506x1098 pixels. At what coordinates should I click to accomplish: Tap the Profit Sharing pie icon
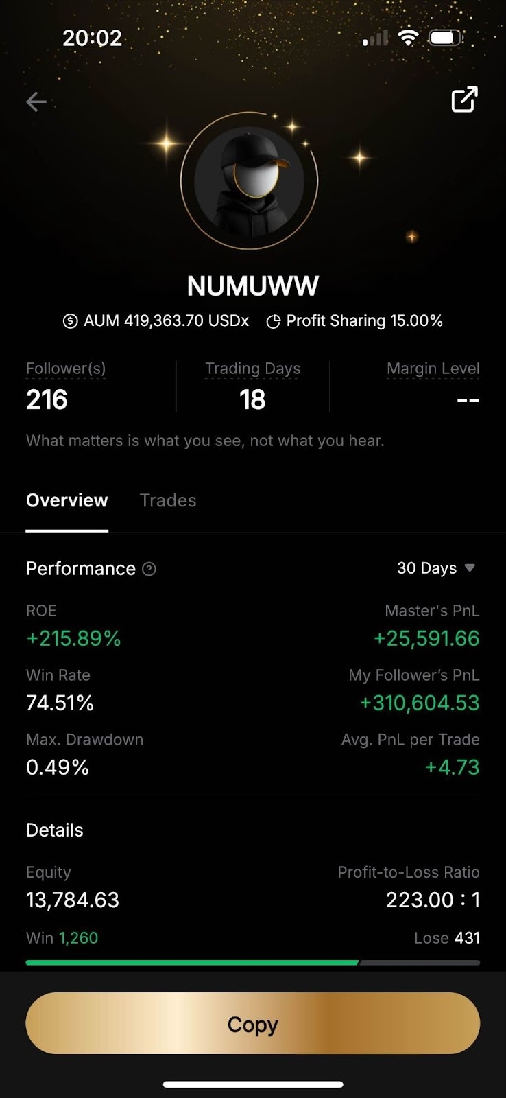click(273, 322)
